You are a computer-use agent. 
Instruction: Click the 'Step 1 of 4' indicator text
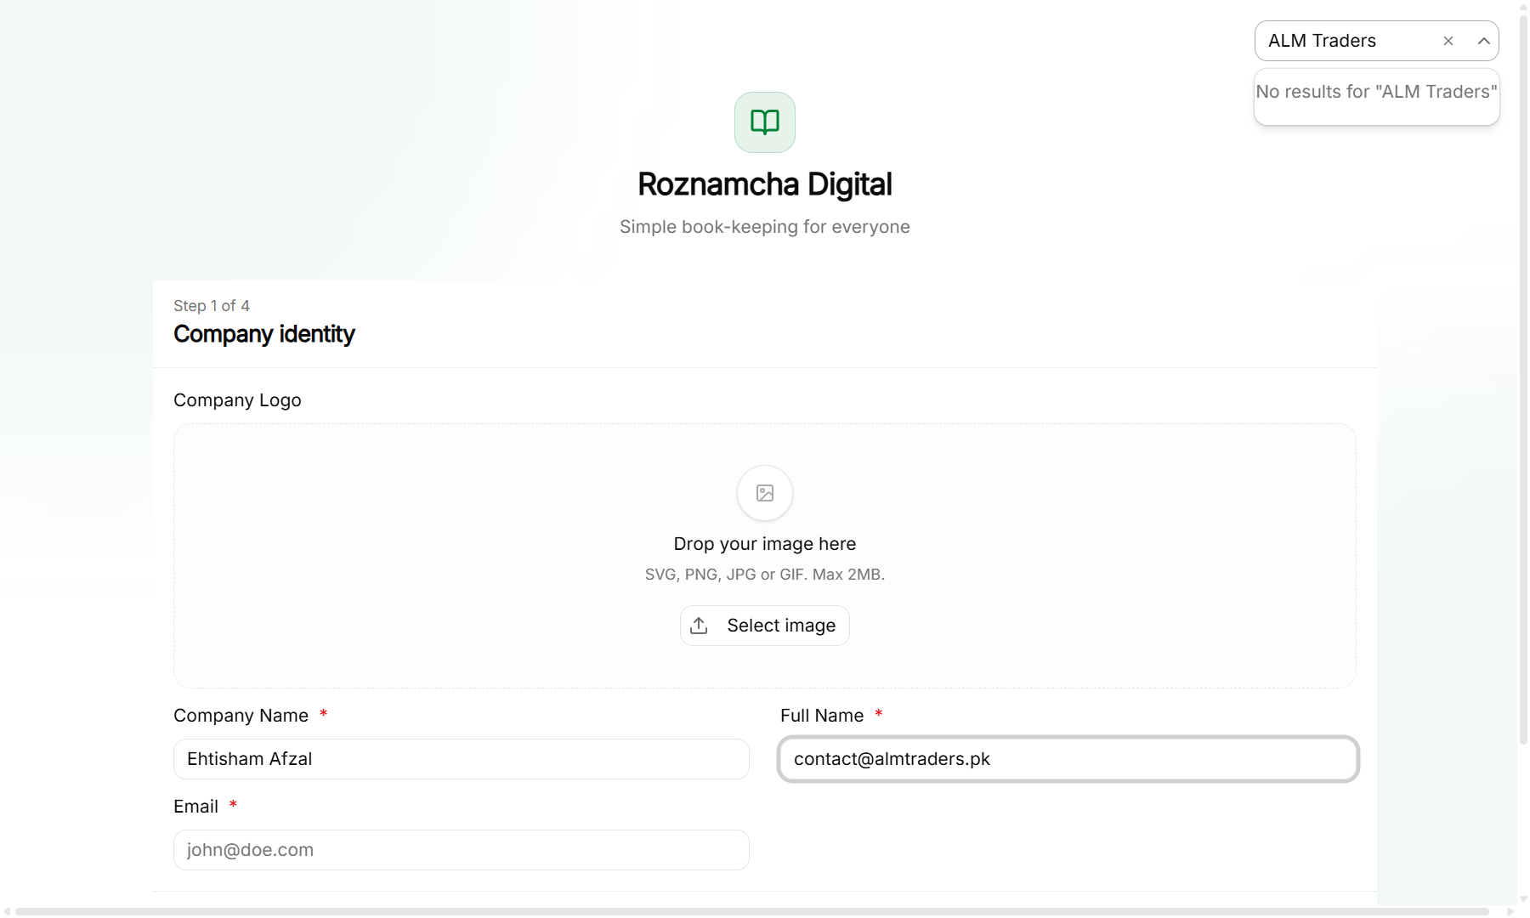tap(212, 306)
